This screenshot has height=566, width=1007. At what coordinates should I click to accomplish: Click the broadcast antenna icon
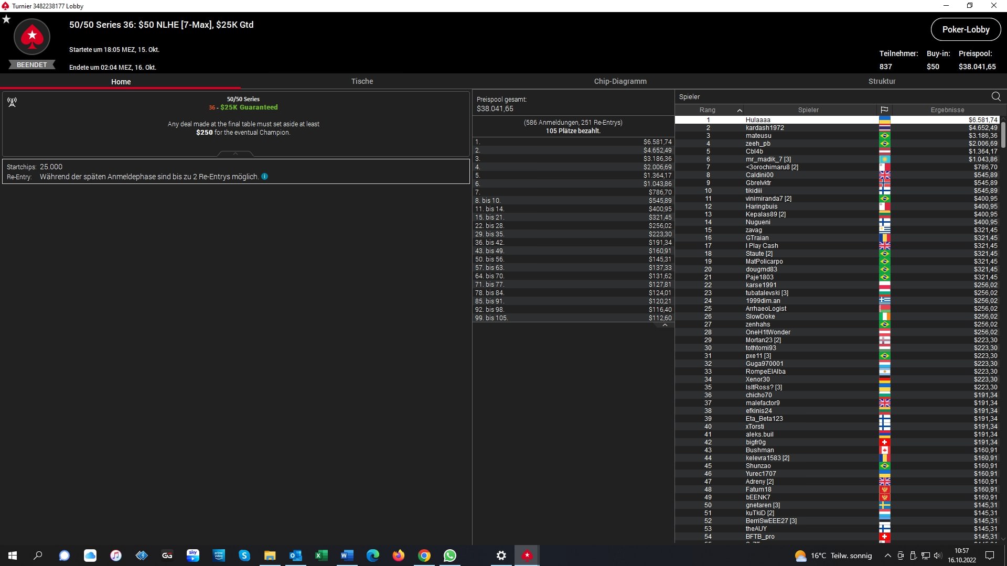pyautogui.click(x=12, y=102)
